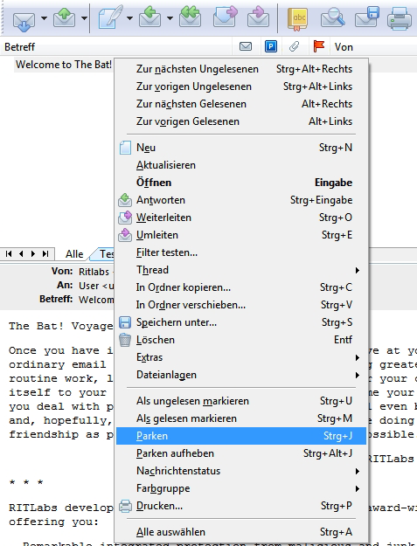Click the spell checker abc book icon
The height and width of the screenshot is (546, 417).
click(x=297, y=19)
